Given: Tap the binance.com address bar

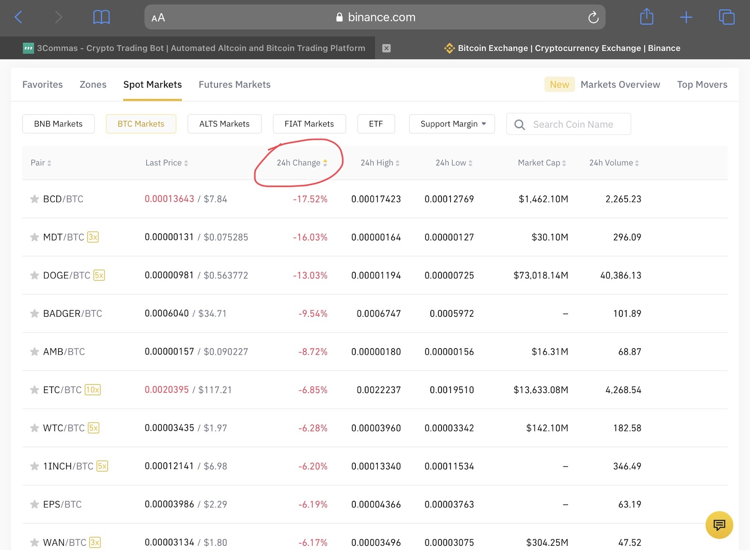Looking at the screenshot, I should [x=375, y=17].
